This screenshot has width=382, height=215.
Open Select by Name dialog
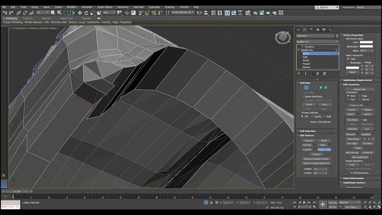60,13
